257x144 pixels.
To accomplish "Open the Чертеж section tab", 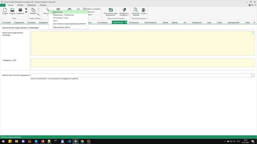I will [165, 22].
